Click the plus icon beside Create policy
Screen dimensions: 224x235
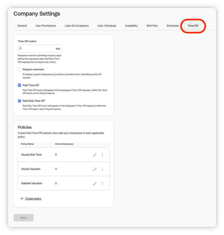tap(22, 199)
